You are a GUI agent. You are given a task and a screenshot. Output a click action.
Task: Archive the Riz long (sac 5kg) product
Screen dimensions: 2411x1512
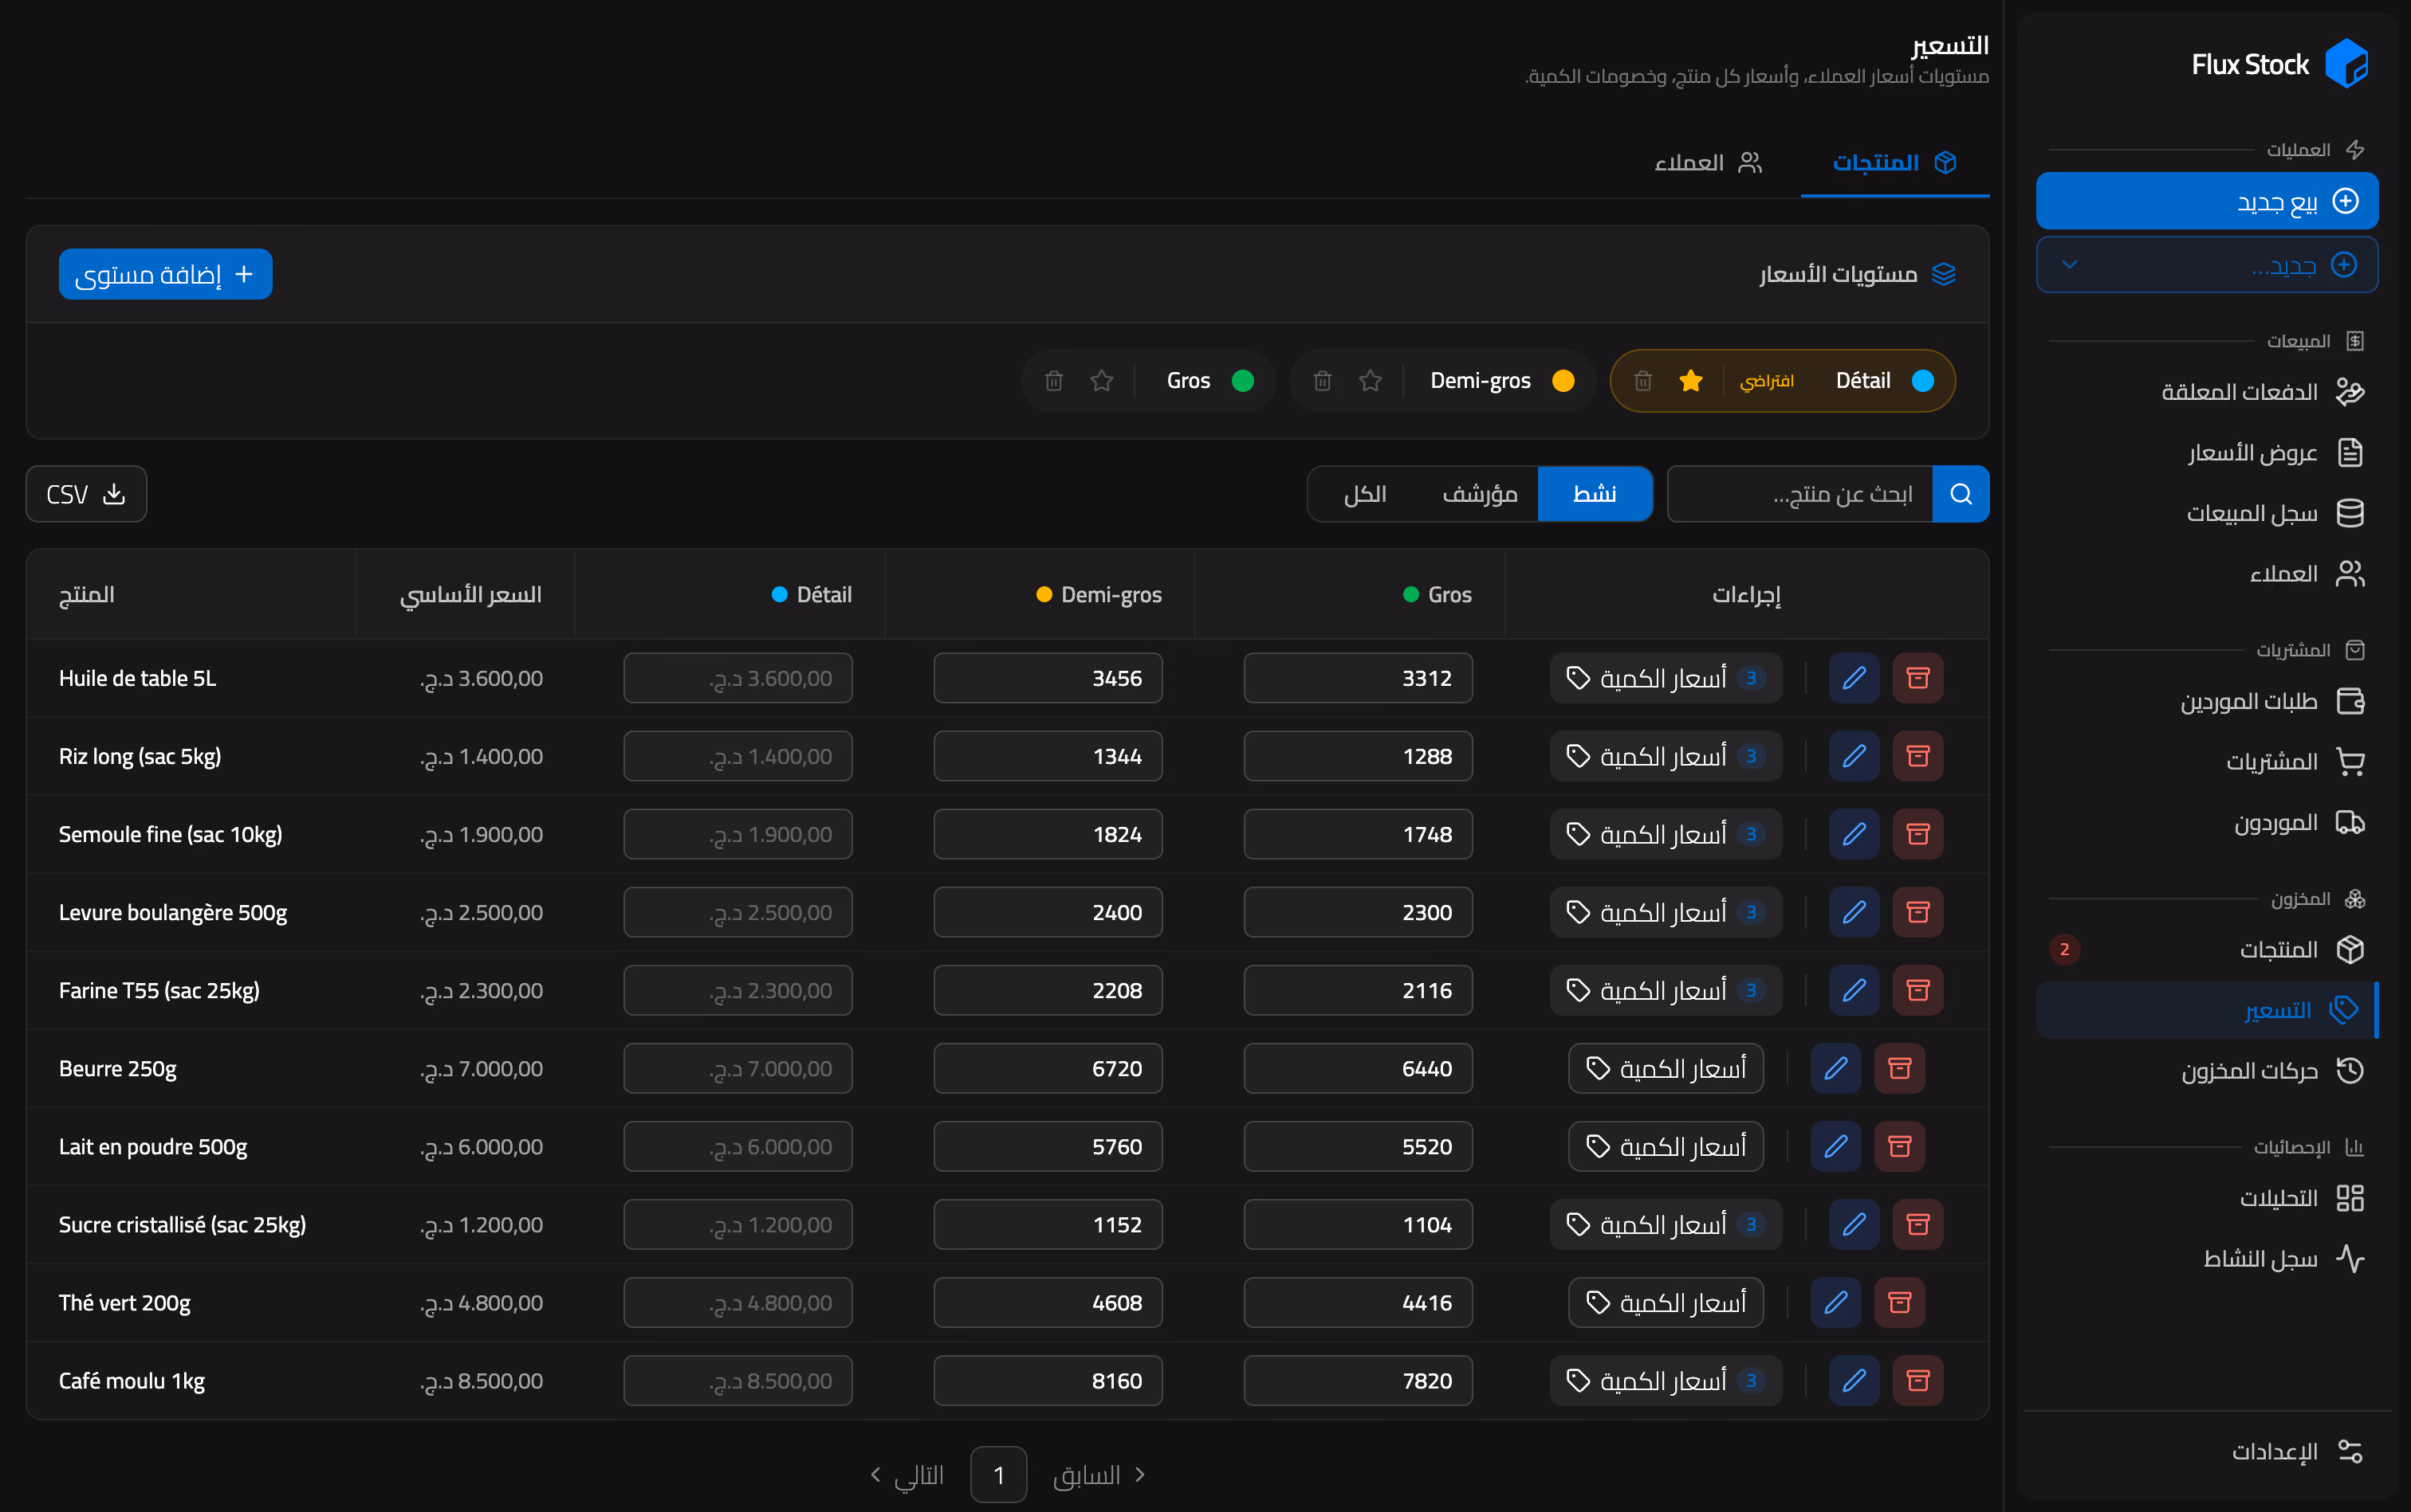(1917, 756)
